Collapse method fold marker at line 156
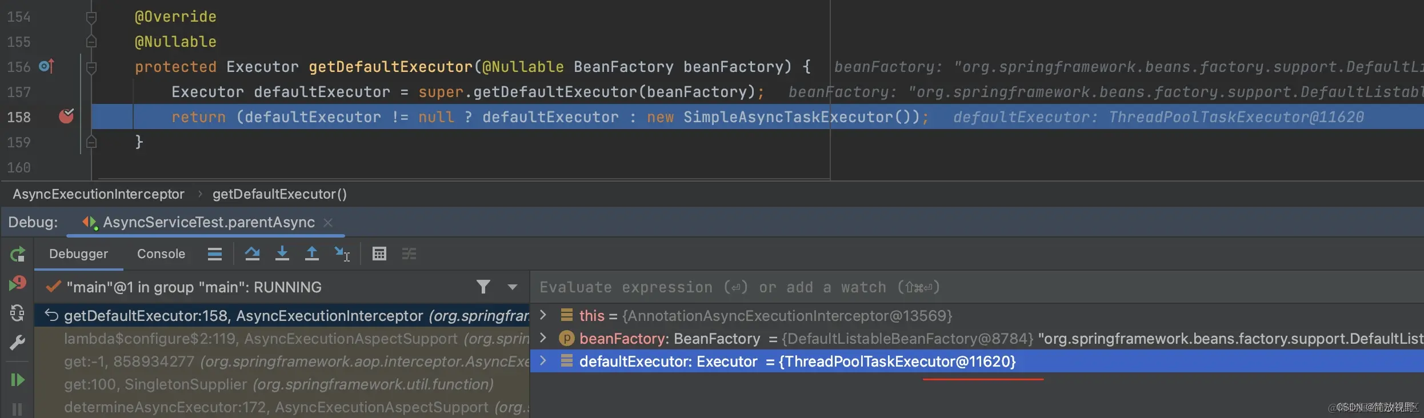The width and height of the screenshot is (1424, 418). 91,67
